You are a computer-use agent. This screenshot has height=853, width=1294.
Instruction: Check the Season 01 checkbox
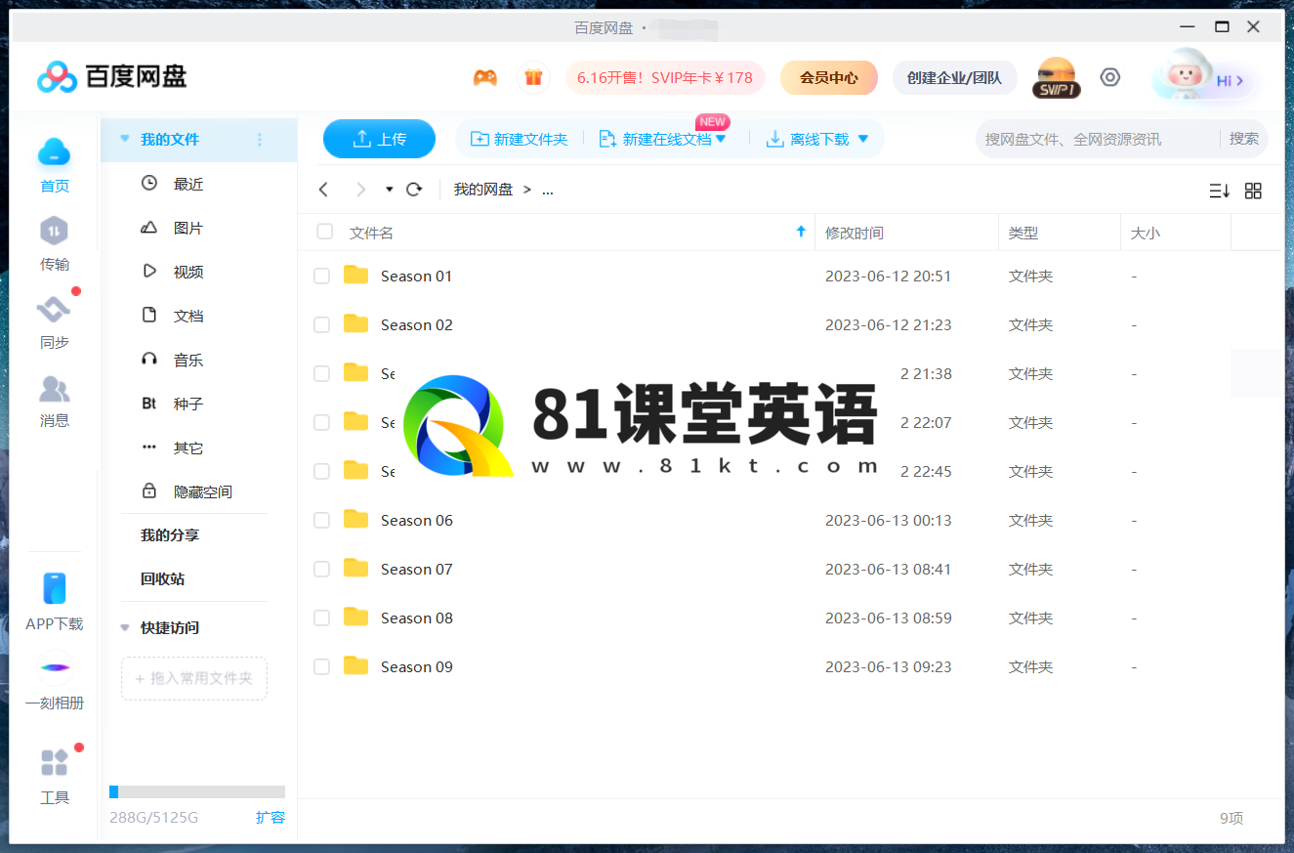pyautogui.click(x=321, y=277)
